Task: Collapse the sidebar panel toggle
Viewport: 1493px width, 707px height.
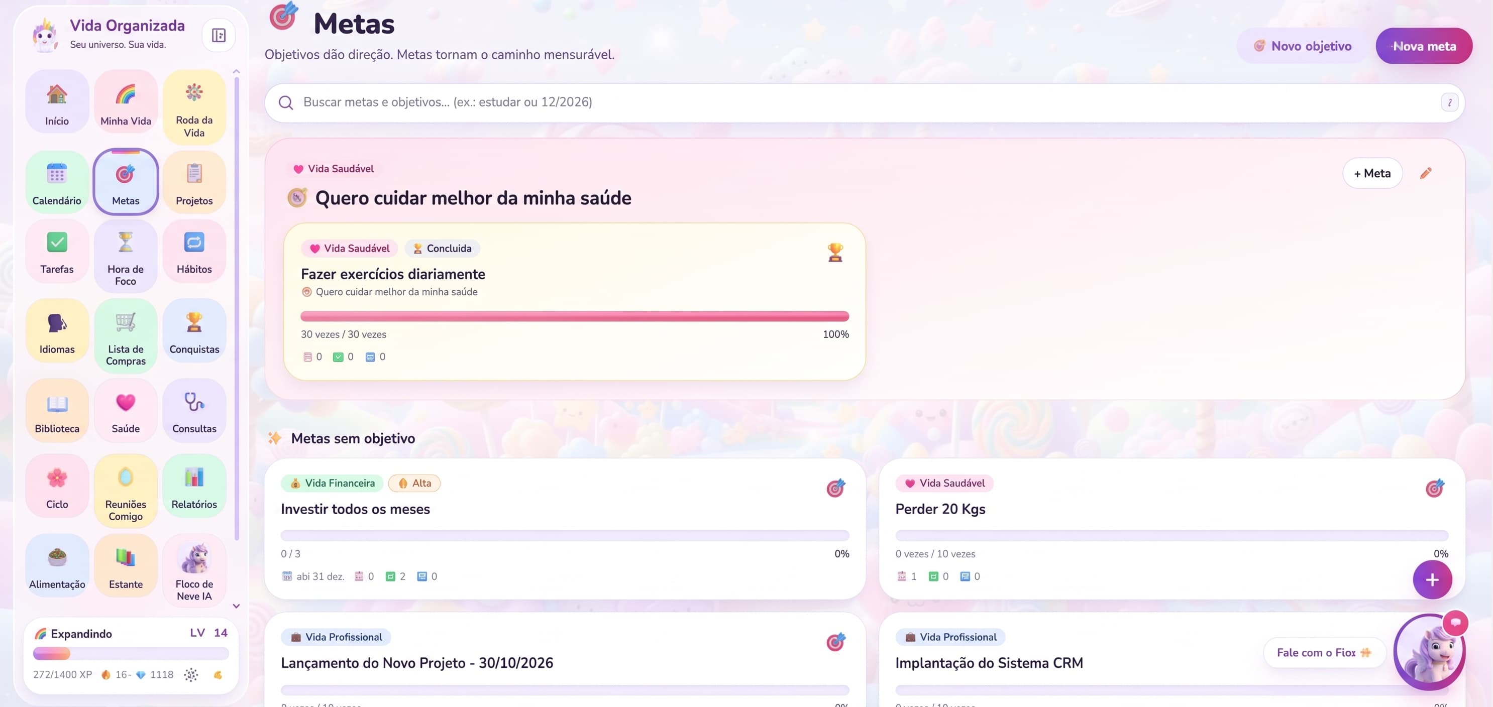Action: coord(219,35)
